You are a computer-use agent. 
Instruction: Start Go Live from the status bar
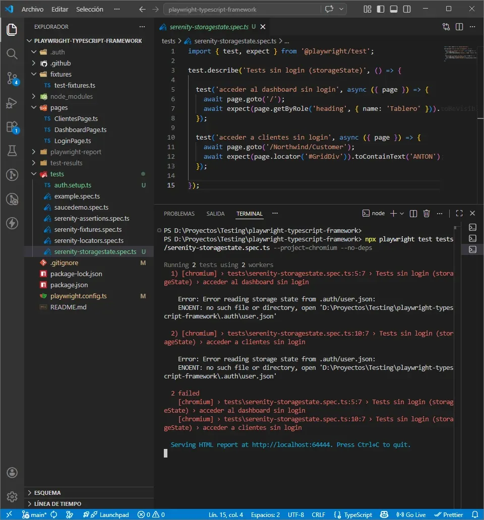pos(411,514)
